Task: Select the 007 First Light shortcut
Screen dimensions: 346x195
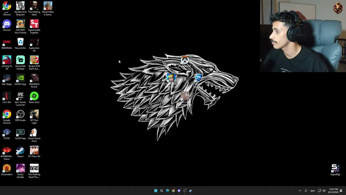Action: point(34,117)
